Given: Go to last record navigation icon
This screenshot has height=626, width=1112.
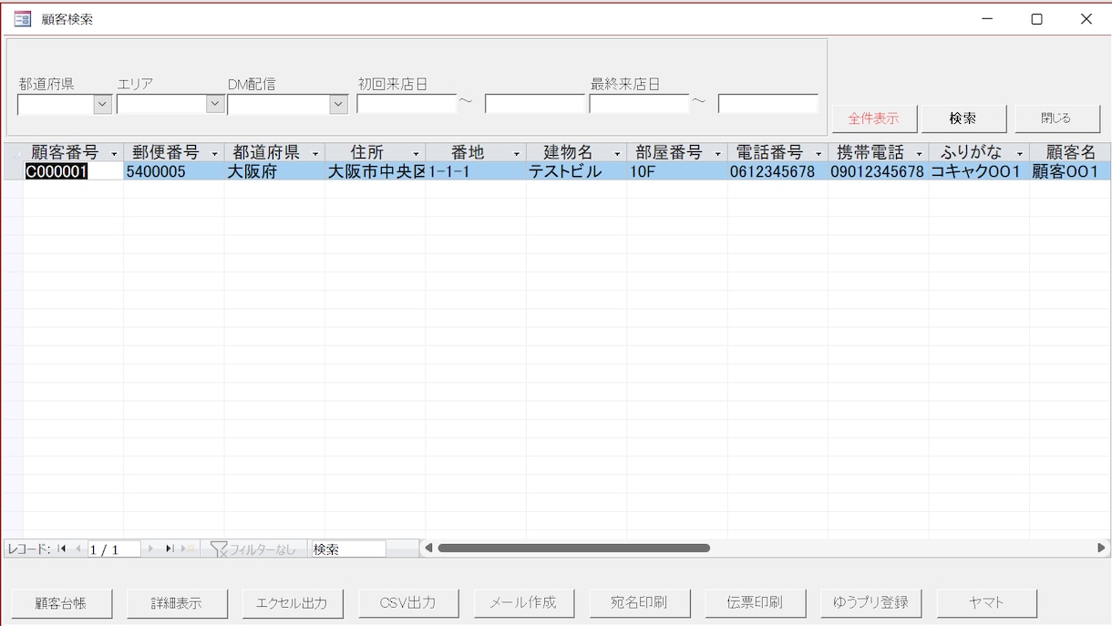Looking at the screenshot, I should (170, 549).
